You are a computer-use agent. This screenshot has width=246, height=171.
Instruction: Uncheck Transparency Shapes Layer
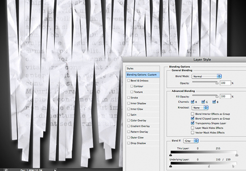tap(193, 123)
